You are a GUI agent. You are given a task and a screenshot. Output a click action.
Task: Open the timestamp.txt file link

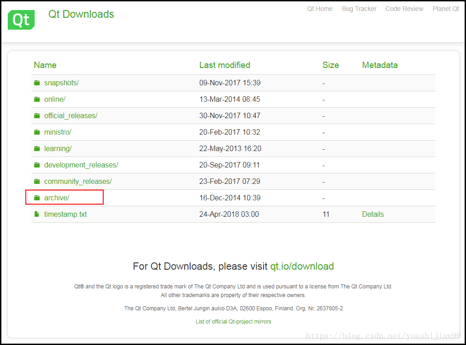click(x=65, y=214)
